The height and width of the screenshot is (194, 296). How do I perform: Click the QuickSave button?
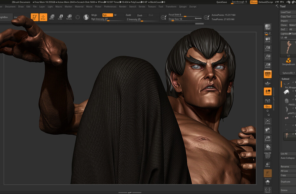pos(222,2)
